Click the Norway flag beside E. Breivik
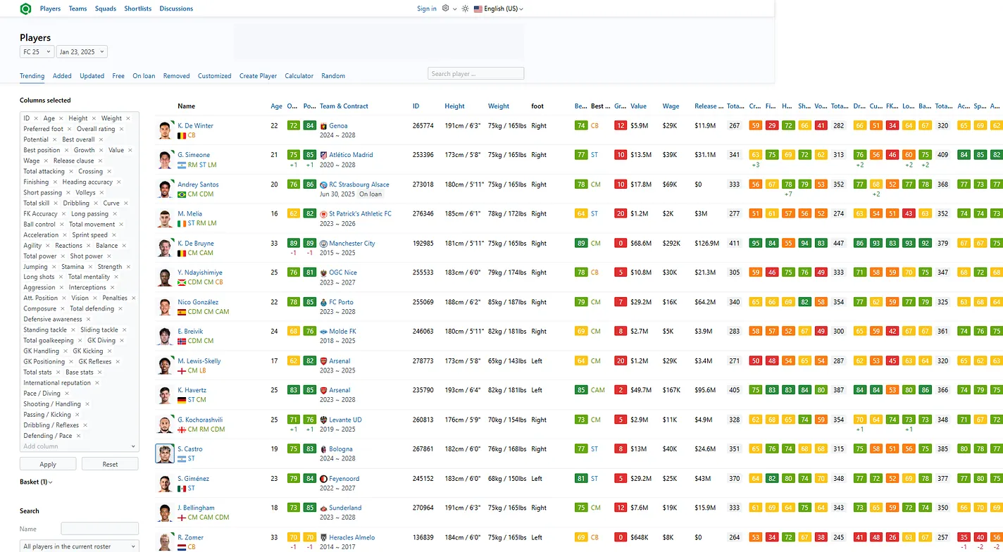This screenshot has width=1003, height=552. 182,341
